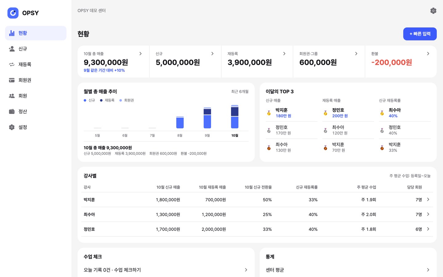443x277 pixels.
Task: Click the 9월 같은 기간 대비 +10% text
Action: pyautogui.click(x=104, y=70)
